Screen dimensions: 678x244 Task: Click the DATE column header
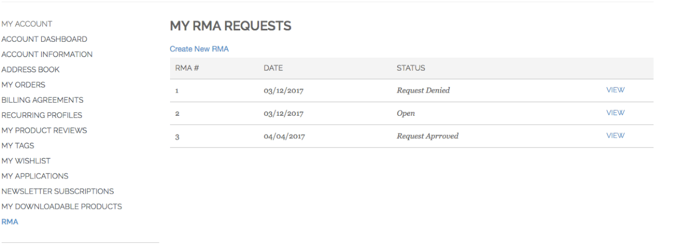pyautogui.click(x=273, y=68)
